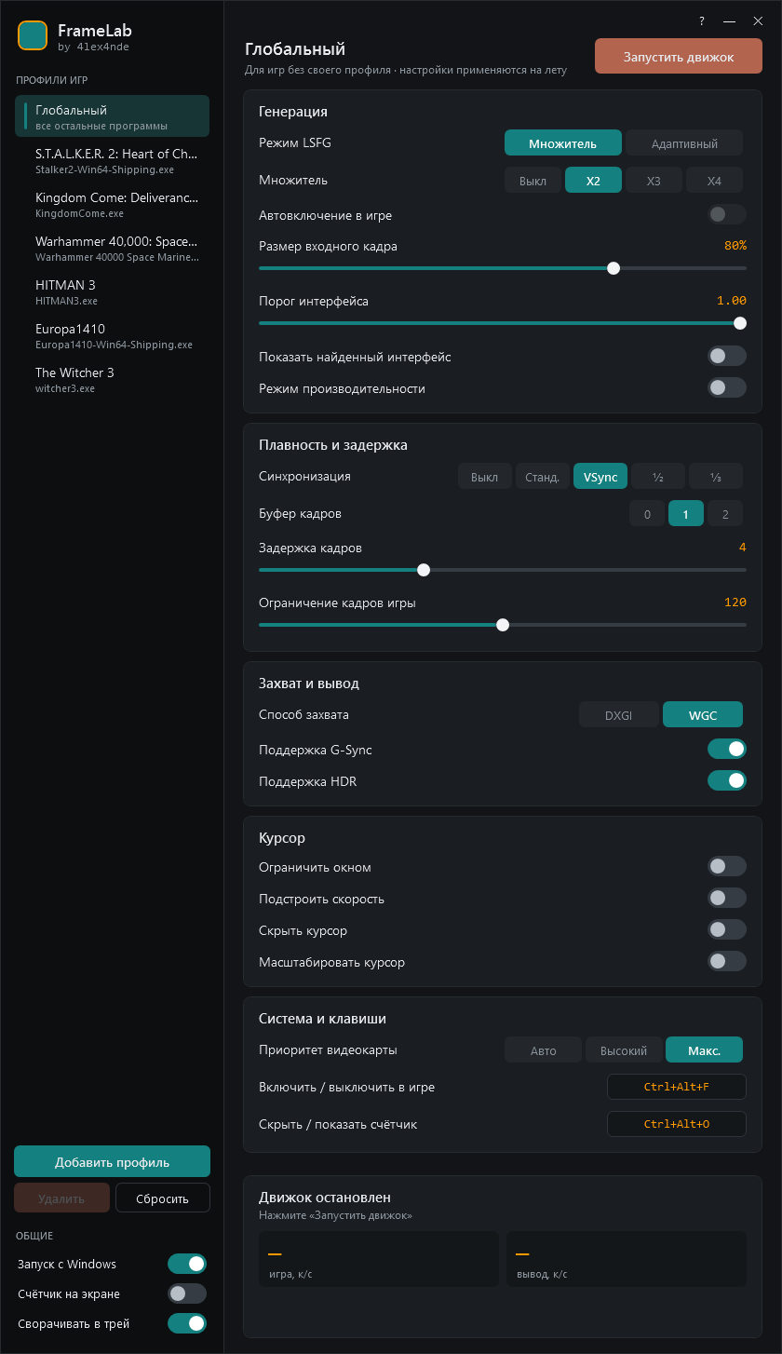Set Буфер кадров to 2

click(x=725, y=514)
